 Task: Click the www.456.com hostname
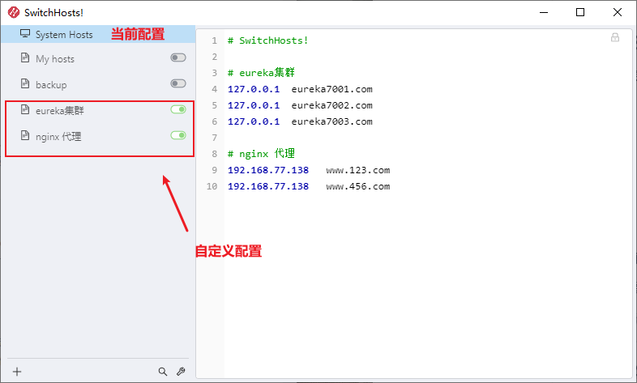pos(358,186)
